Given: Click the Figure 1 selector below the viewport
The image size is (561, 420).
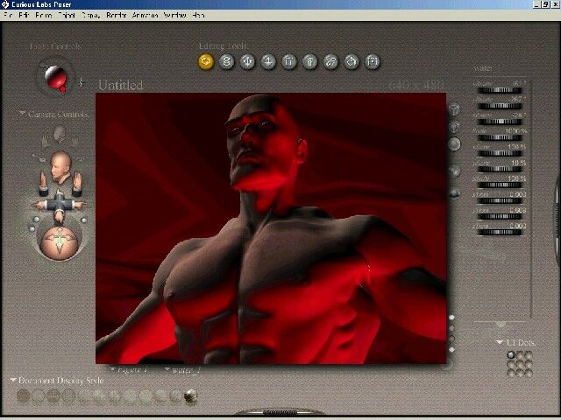Looking at the screenshot, I should tap(131, 369).
